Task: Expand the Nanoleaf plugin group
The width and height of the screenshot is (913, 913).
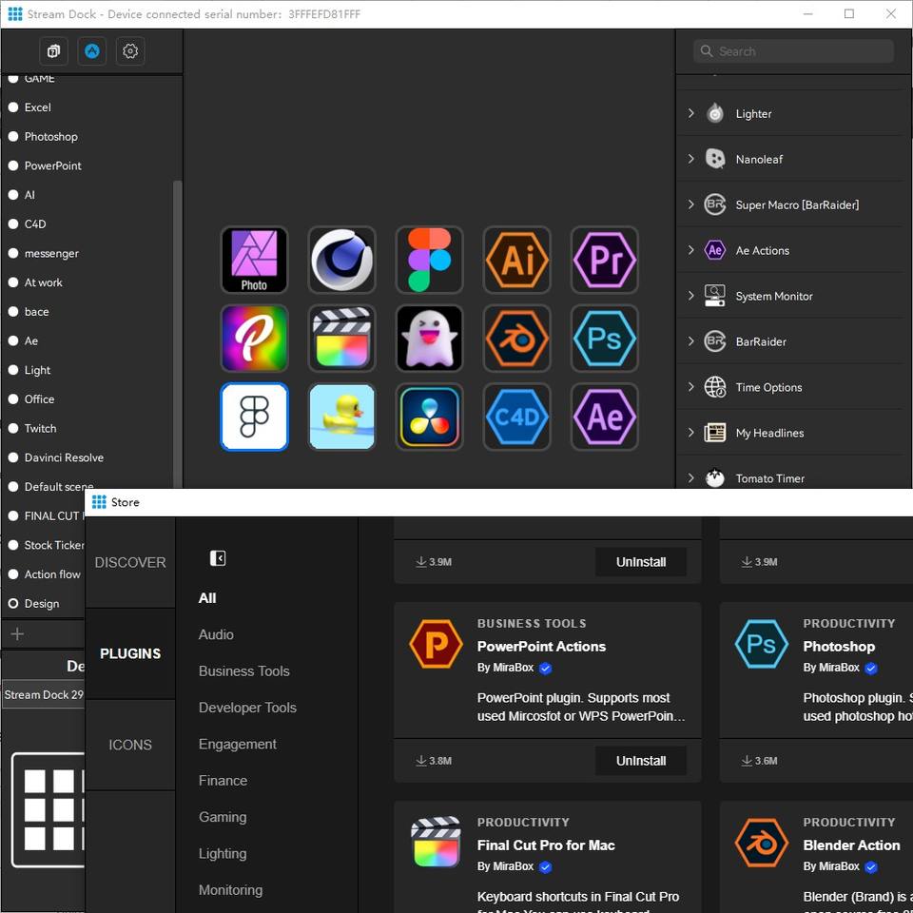Action: (x=691, y=159)
